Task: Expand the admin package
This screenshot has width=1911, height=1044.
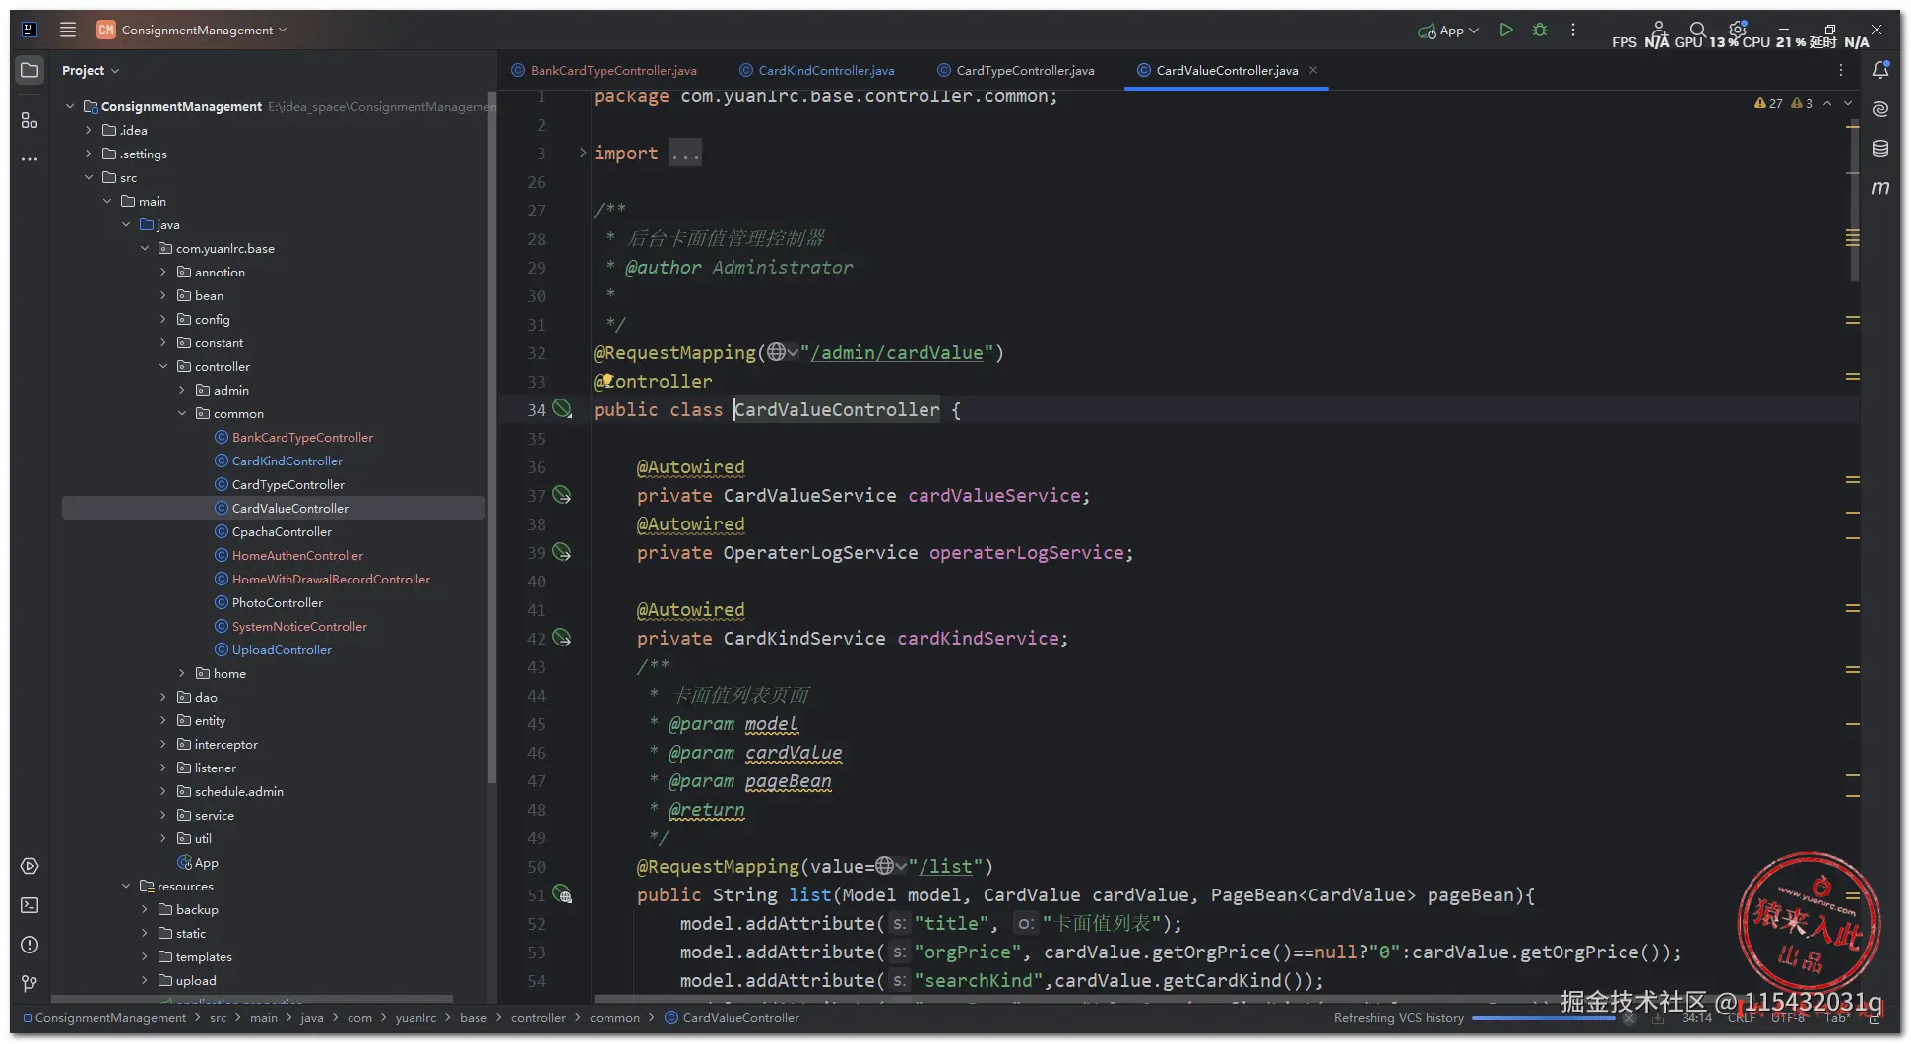Action: (x=182, y=390)
